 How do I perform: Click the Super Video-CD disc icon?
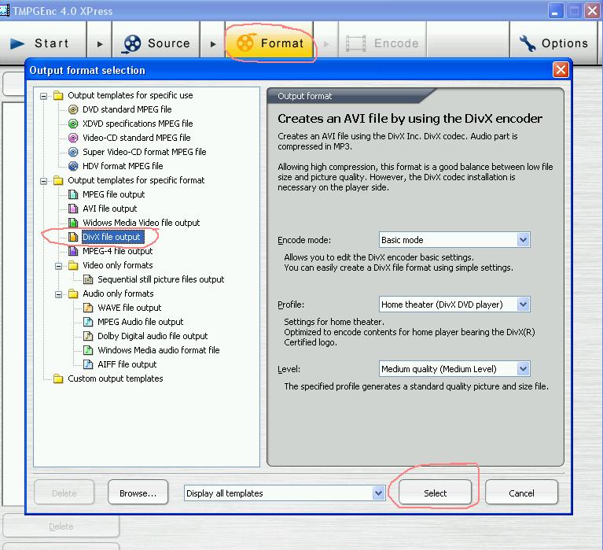point(73,152)
